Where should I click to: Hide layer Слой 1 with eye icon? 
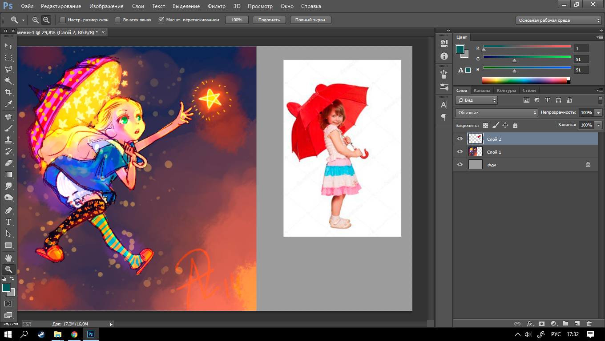click(x=460, y=152)
